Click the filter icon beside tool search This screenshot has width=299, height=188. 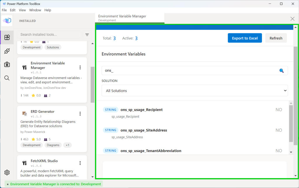[87, 35]
